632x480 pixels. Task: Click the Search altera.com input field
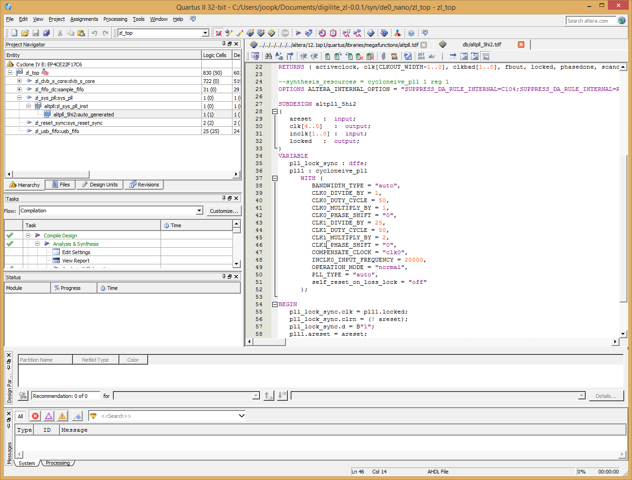591,20
